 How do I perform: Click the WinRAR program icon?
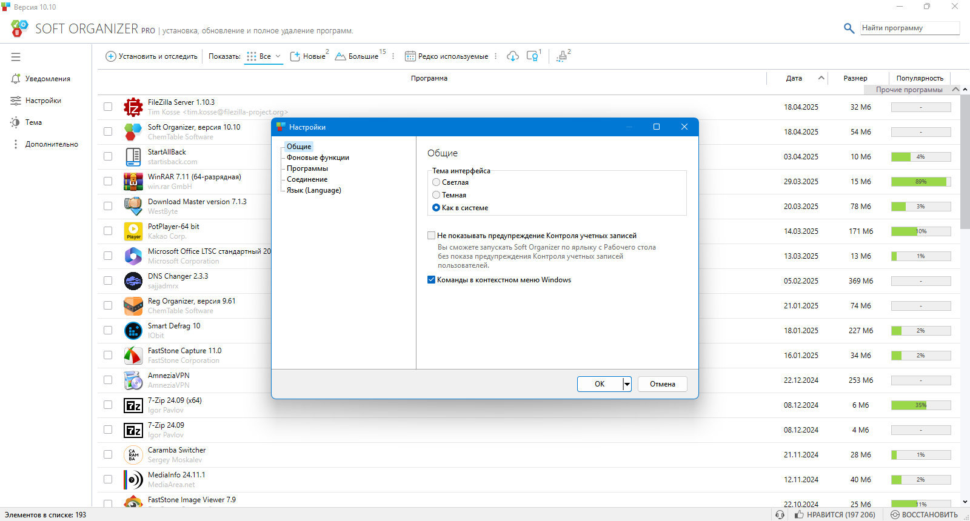point(133,181)
